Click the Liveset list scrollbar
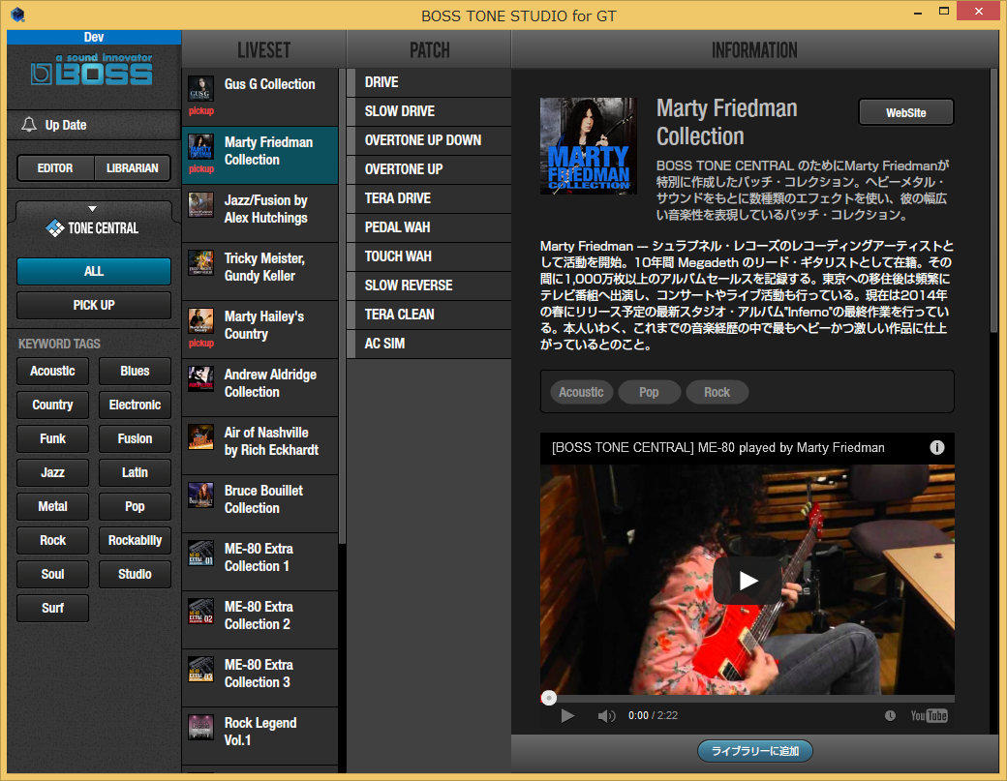This screenshot has width=1007, height=781. [x=343, y=306]
